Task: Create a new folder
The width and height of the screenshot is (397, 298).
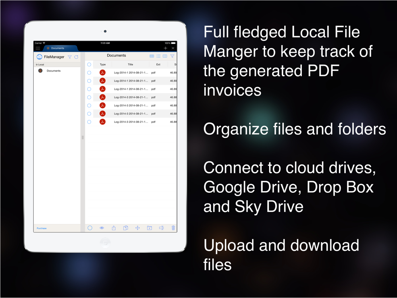Action: (x=149, y=228)
